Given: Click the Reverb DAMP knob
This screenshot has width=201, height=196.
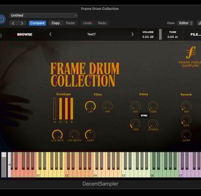Looking at the screenshot, I should (186, 135).
